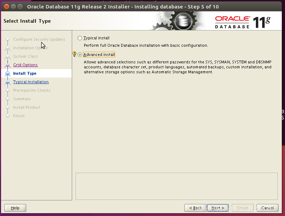Click the Install Product step text

coord(27,107)
